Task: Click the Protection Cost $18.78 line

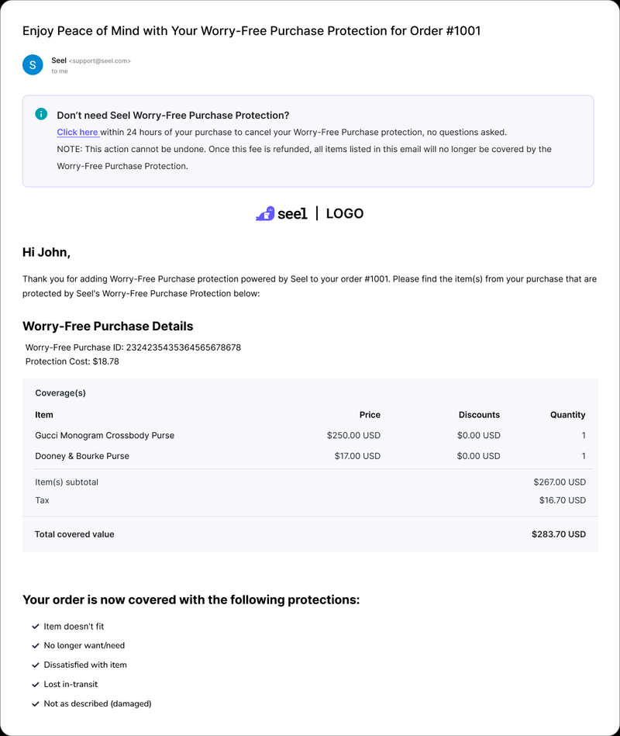Action: [72, 361]
